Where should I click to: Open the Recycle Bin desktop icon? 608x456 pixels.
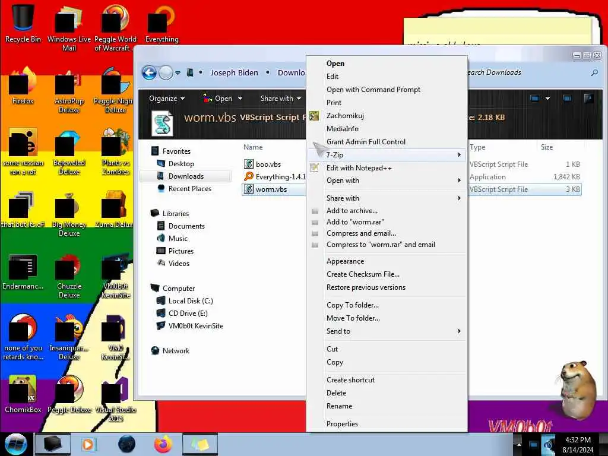[23, 23]
